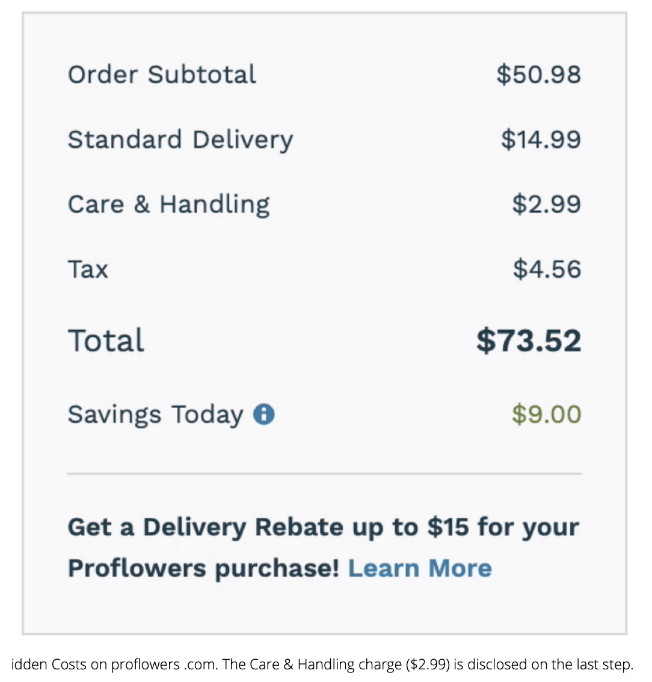This screenshot has width=652, height=682.
Task: Open the Learn More link
Action: 420,568
